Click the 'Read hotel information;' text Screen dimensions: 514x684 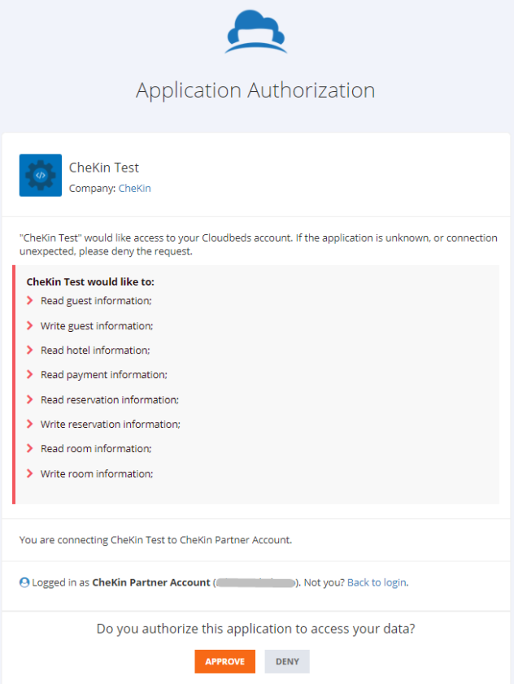pyautogui.click(x=95, y=351)
